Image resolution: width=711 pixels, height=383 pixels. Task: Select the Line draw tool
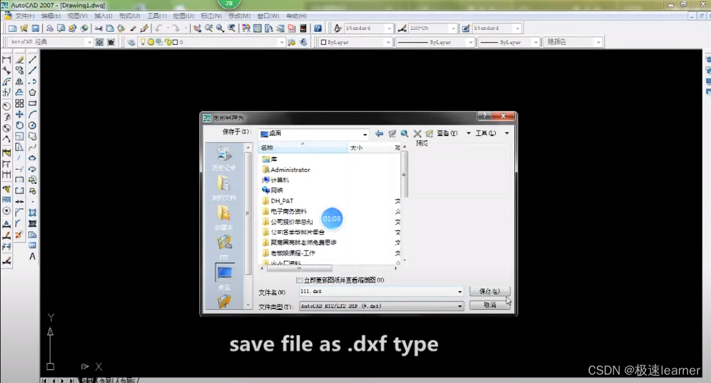coord(32,60)
